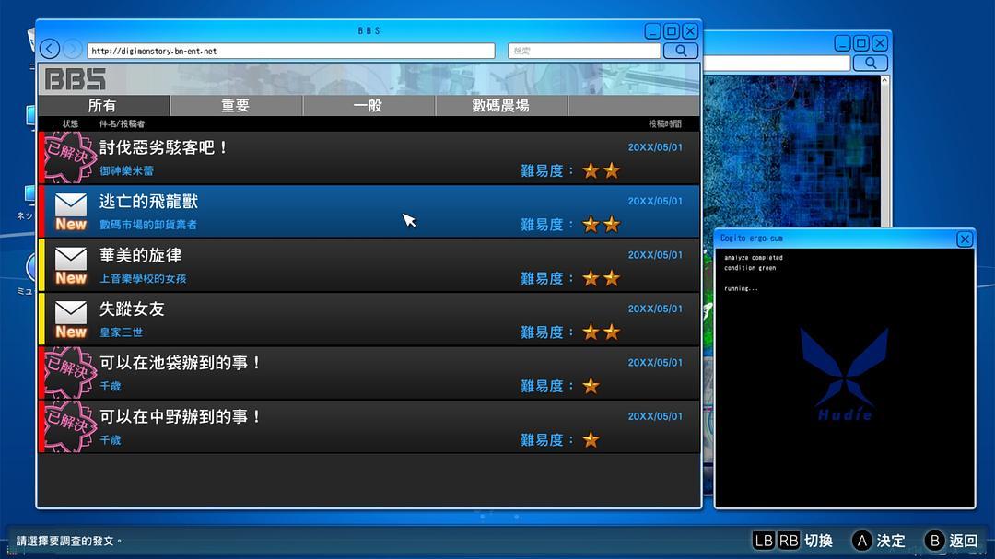The width and height of the screenshot is (995, 559).
Task: Open the 一般 tab
Action: tap(369, 106)
